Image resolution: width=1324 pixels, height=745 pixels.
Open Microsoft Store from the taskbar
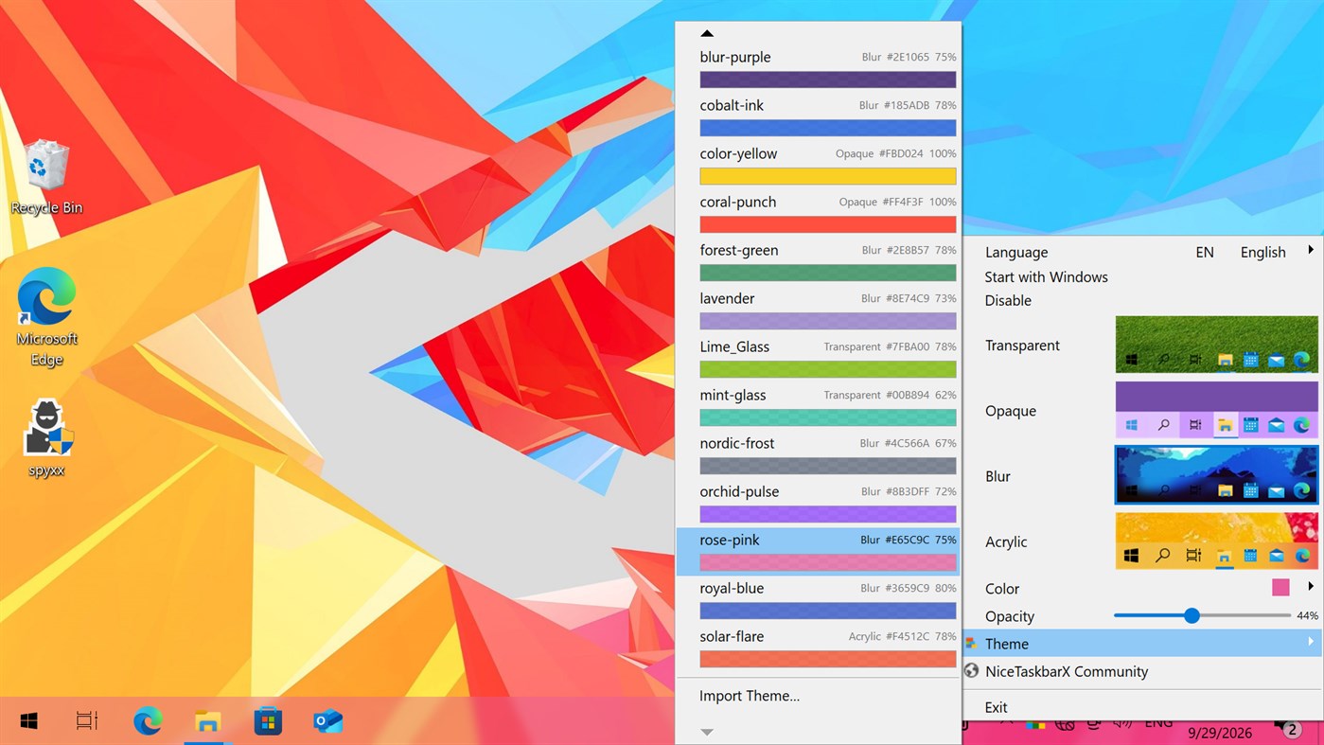click(268, 721)
